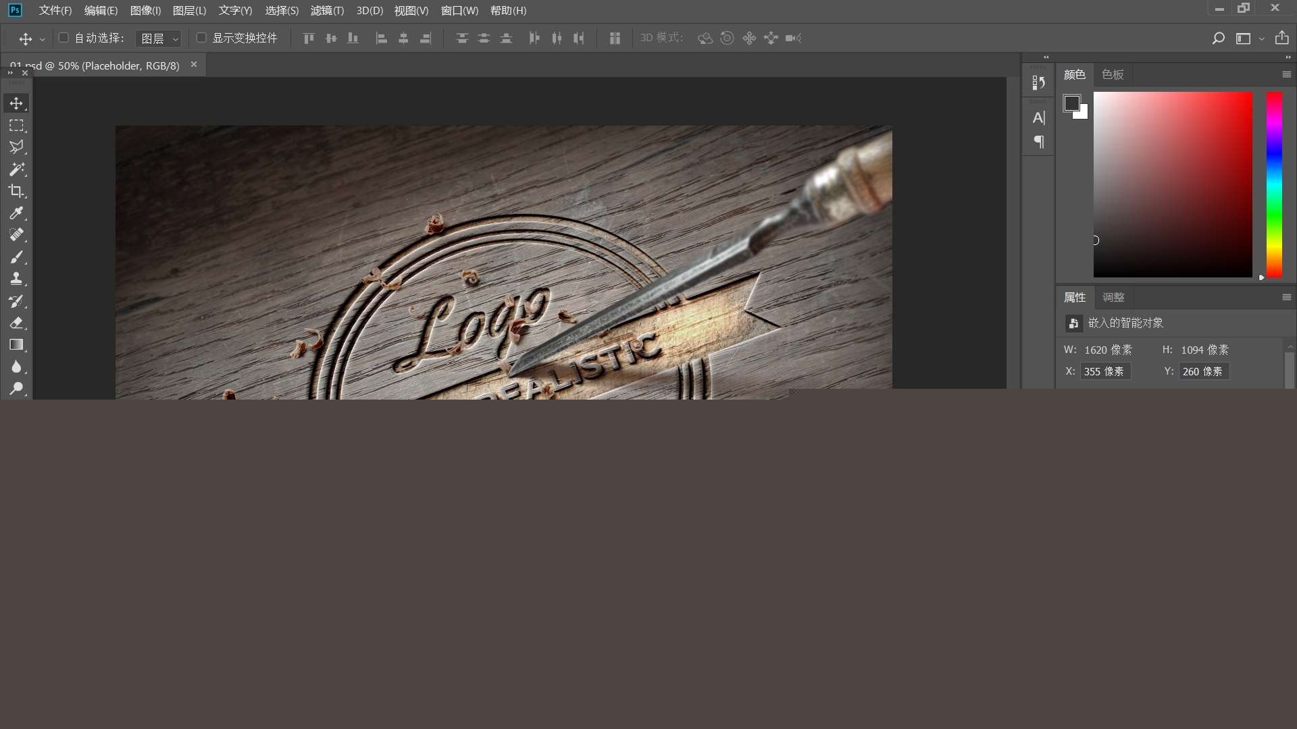Screen dimensions: 1297x729
Task: Select the Crop tool
Action: 16,191
